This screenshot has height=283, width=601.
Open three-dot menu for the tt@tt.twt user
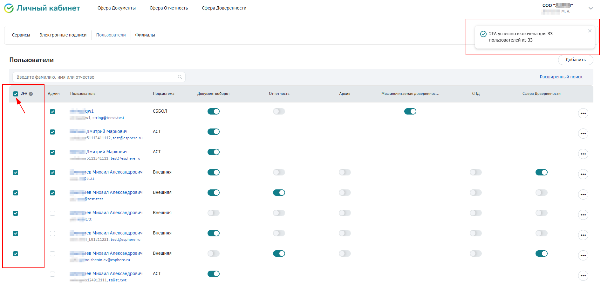coord(583,276)
